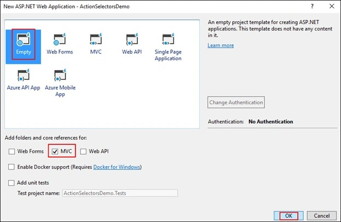Select the Azure API App template

pyautogui.click(x=24, y=79)
